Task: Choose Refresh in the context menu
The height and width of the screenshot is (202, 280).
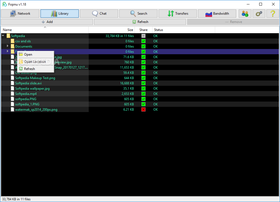Action: [35, 69]
